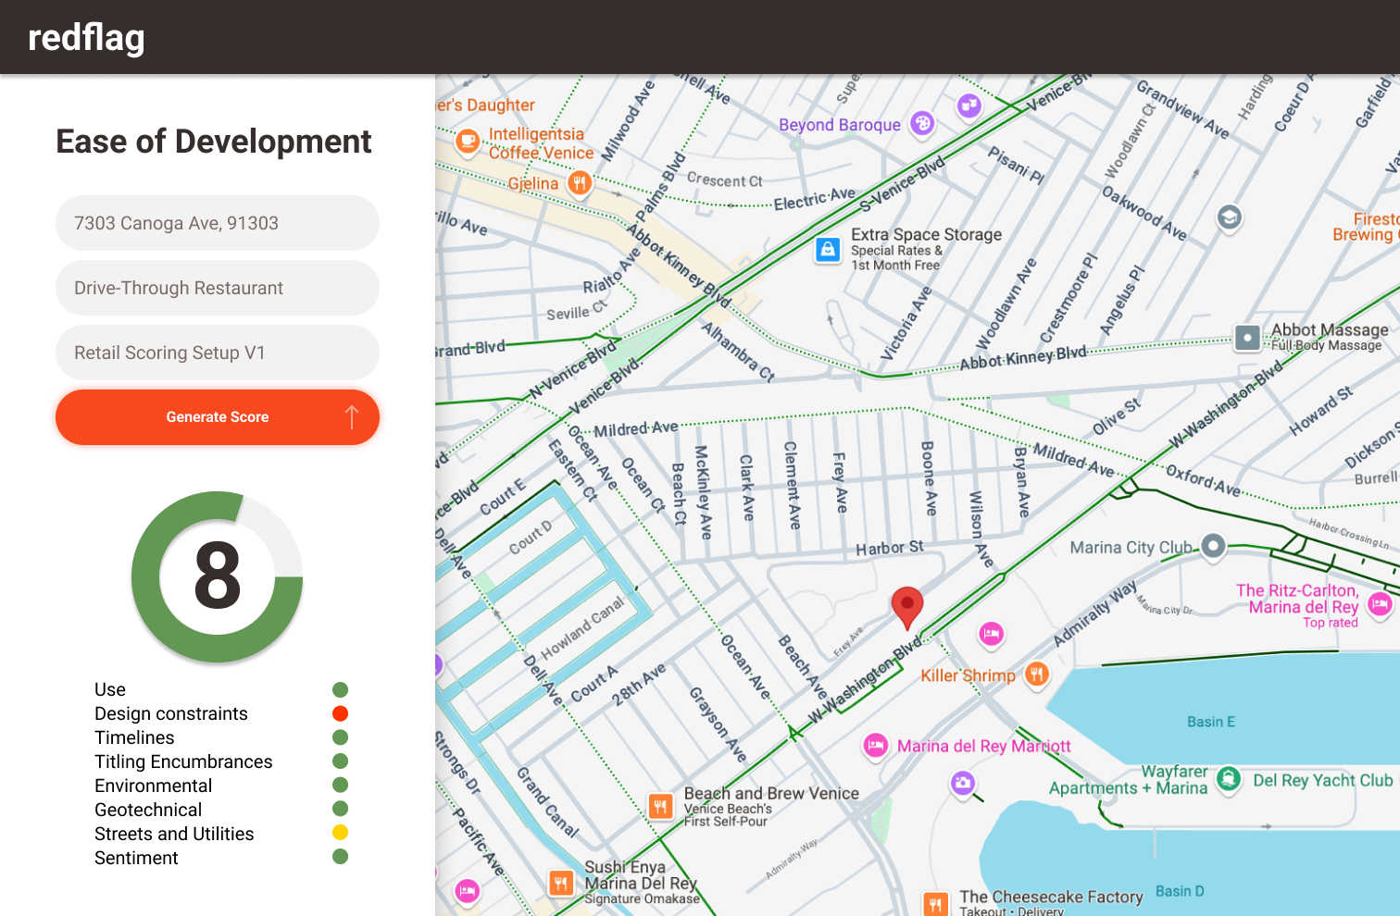Viewport: 1400px width, 916px height.
Task: Click the green dot next to Use
Action: tap(341, 689)
